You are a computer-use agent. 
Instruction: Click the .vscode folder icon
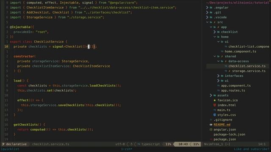pyautogui.click(x=211, y=17)
